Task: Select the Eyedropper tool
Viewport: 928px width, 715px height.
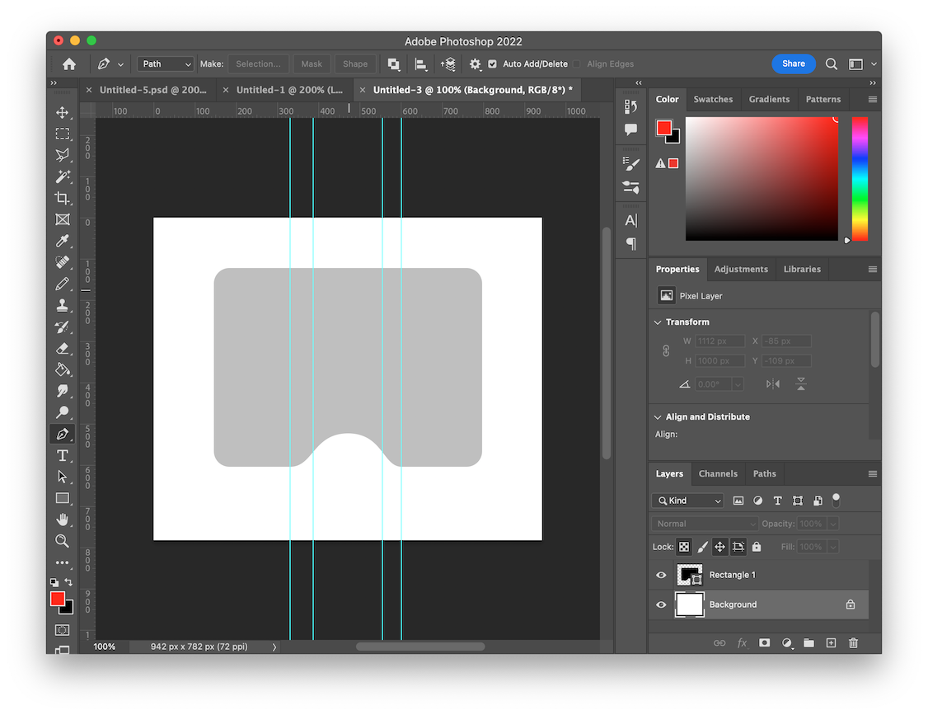Action: click(x=62, y=241)
